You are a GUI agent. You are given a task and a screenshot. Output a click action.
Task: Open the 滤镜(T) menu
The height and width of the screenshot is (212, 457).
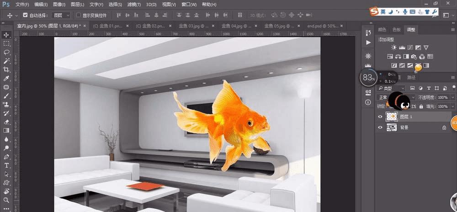coord(134,5)
